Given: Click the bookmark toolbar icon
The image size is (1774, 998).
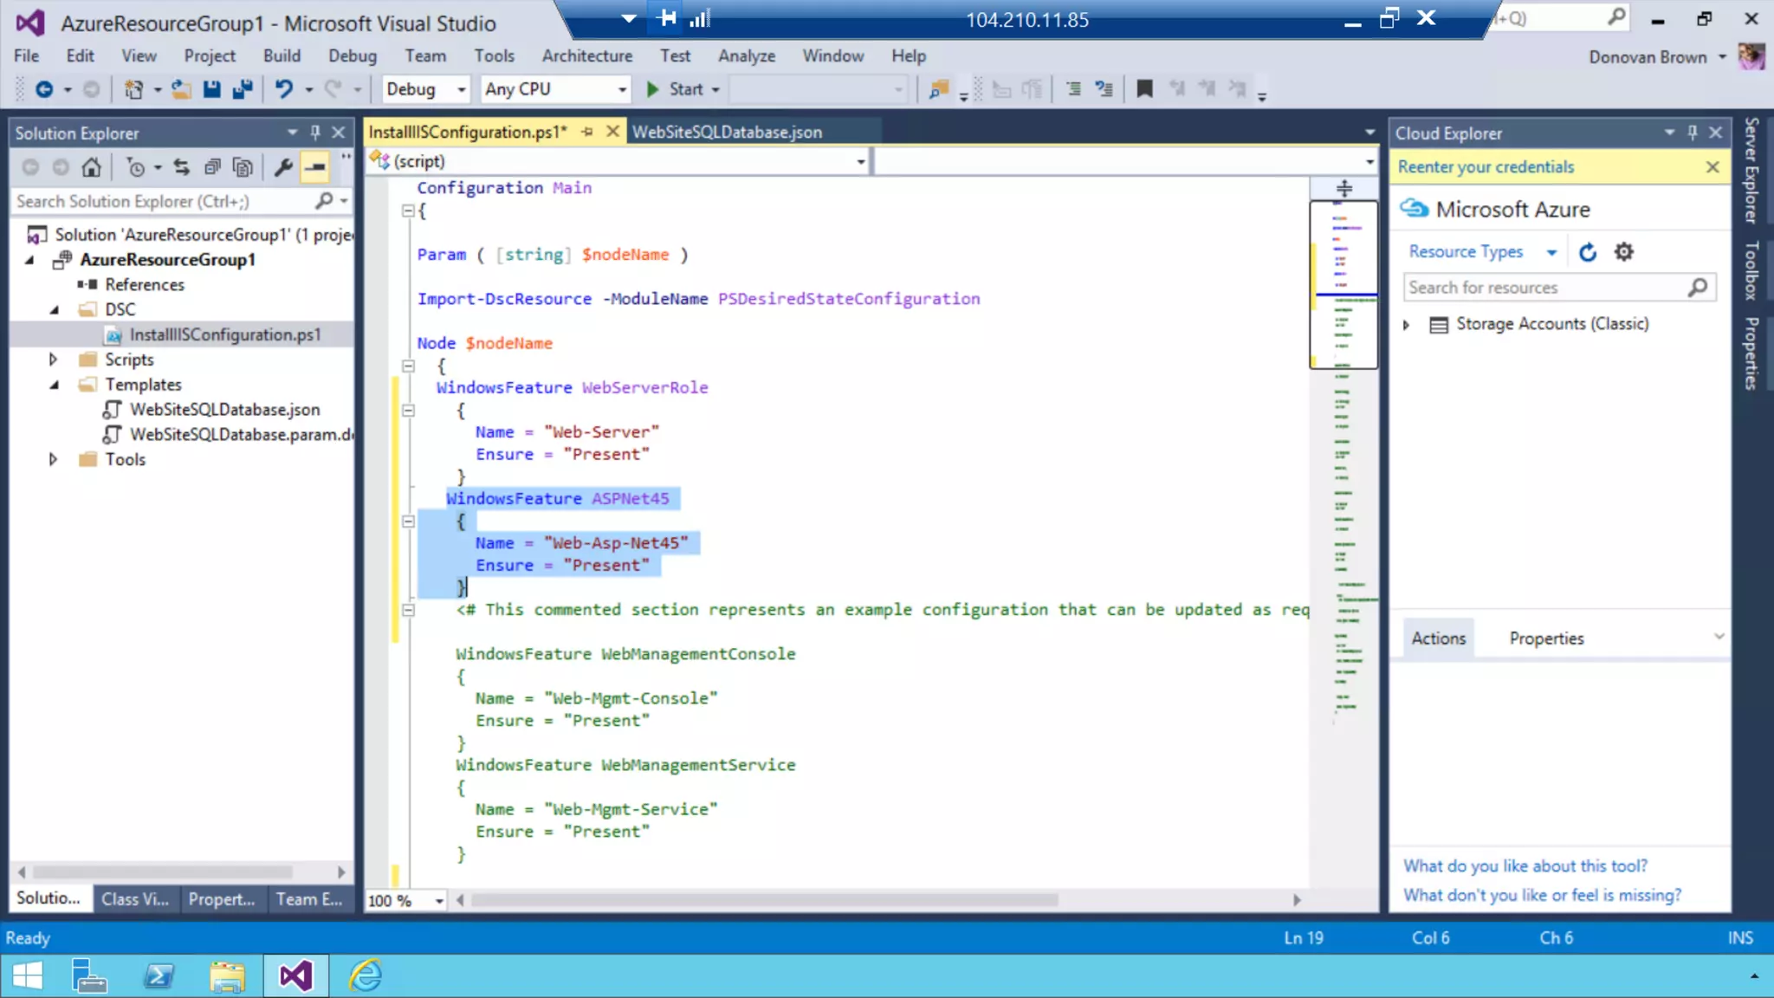Looking at the screenshot, I should coord(1144,89).
